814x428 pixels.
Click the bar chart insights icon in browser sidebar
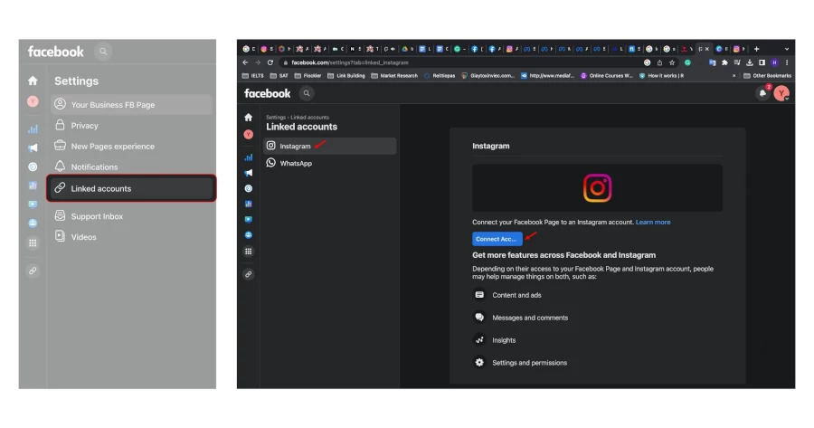click(x=248, y=157)
